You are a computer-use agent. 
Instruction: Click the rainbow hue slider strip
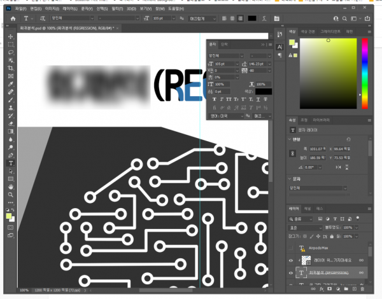[364, 74]
